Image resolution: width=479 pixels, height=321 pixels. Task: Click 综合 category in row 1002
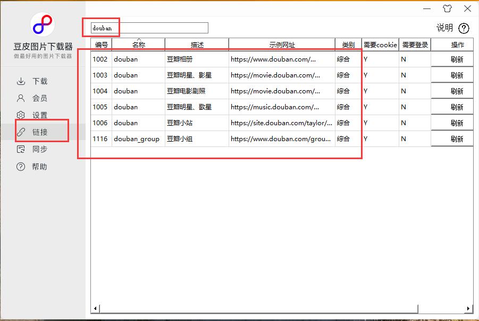348,59
